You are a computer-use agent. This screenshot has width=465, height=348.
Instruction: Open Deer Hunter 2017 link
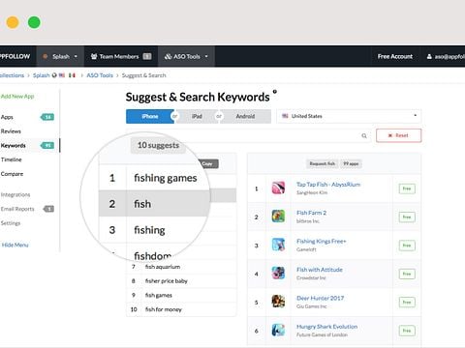tap(320, 299)
